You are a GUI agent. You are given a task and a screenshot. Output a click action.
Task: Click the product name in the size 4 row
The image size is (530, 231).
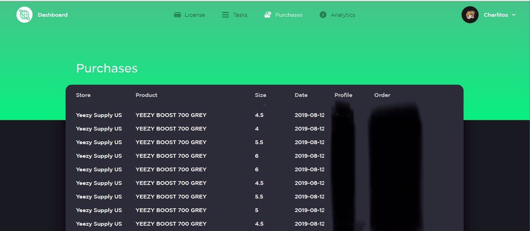[x=171, y=128]
